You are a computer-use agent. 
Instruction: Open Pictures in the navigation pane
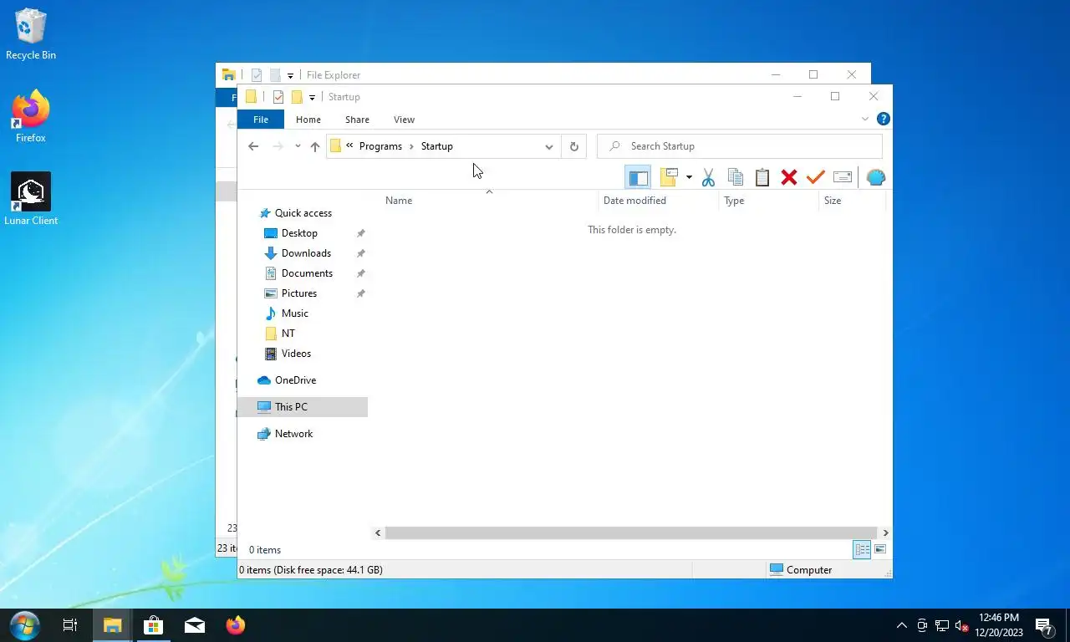(x=299, y=293)
